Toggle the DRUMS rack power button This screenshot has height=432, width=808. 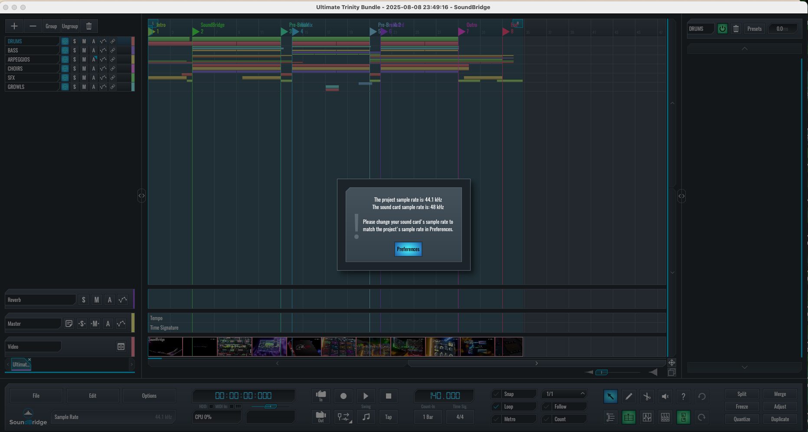(722, 29)
